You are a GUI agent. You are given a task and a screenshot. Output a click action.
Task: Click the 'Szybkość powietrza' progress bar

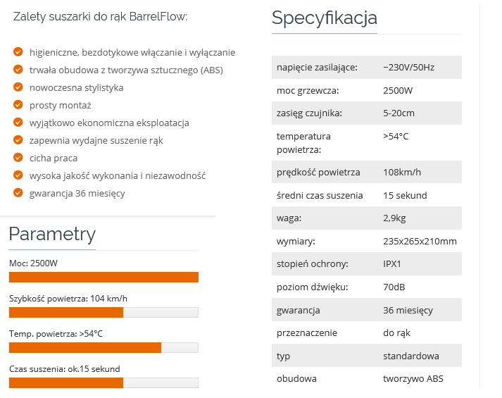point(103,312)
